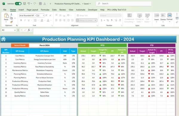Click the Increase Indent icon

click(72, 20)
